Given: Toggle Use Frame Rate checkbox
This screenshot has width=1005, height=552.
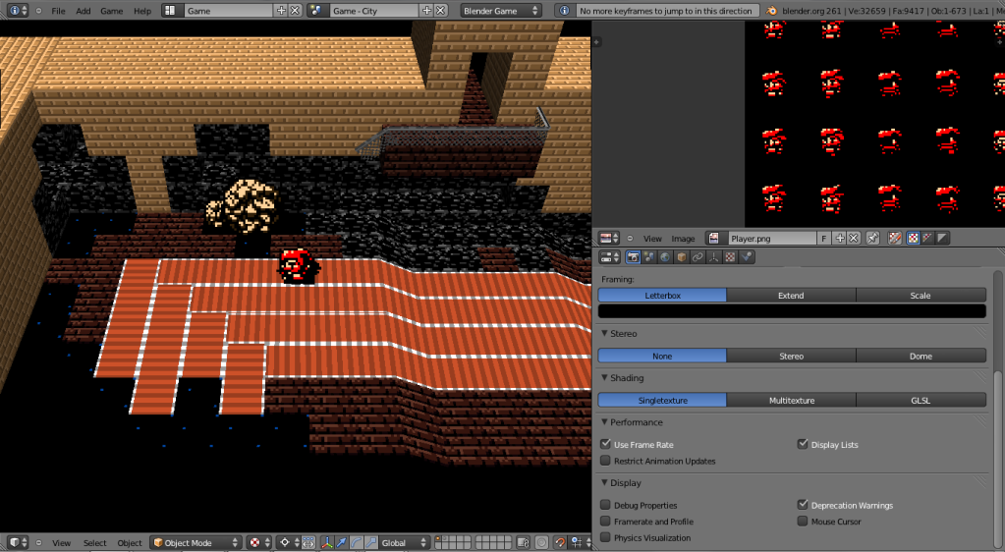Looking at the screenshot, I should point(605,444).
